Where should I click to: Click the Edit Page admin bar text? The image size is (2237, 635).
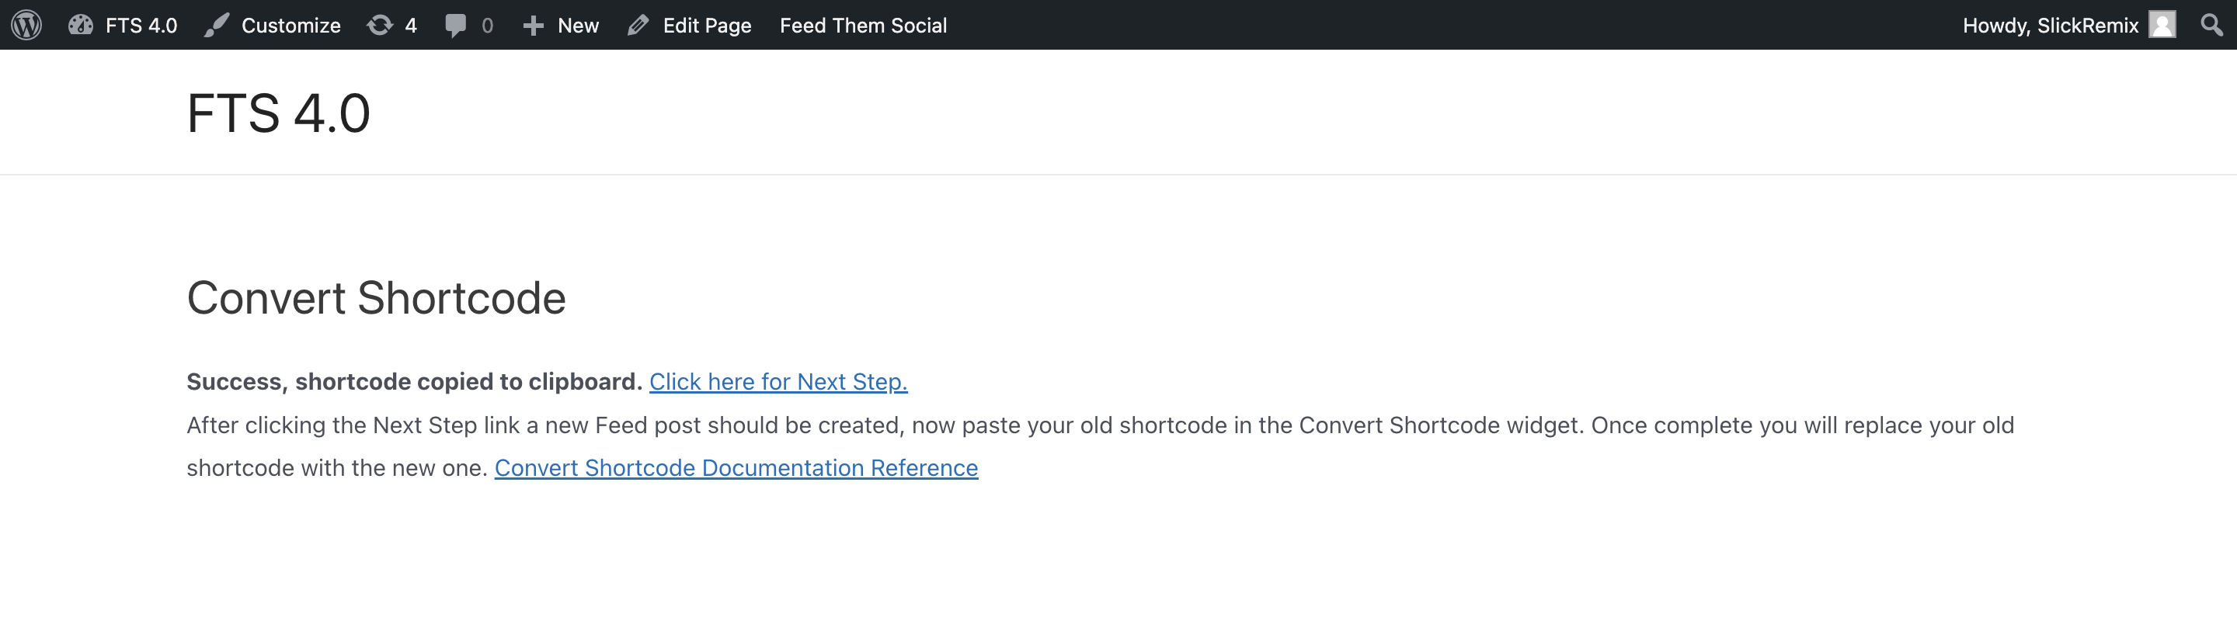click(x=707, y=25)
